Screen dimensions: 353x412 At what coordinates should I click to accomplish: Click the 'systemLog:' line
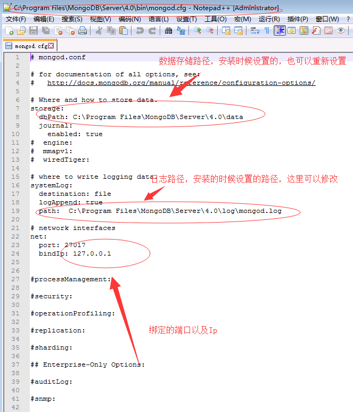pyautogui.click(x=51, y=185)
